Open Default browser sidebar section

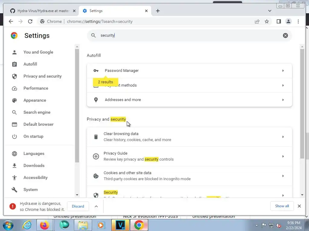coord(38,124)
